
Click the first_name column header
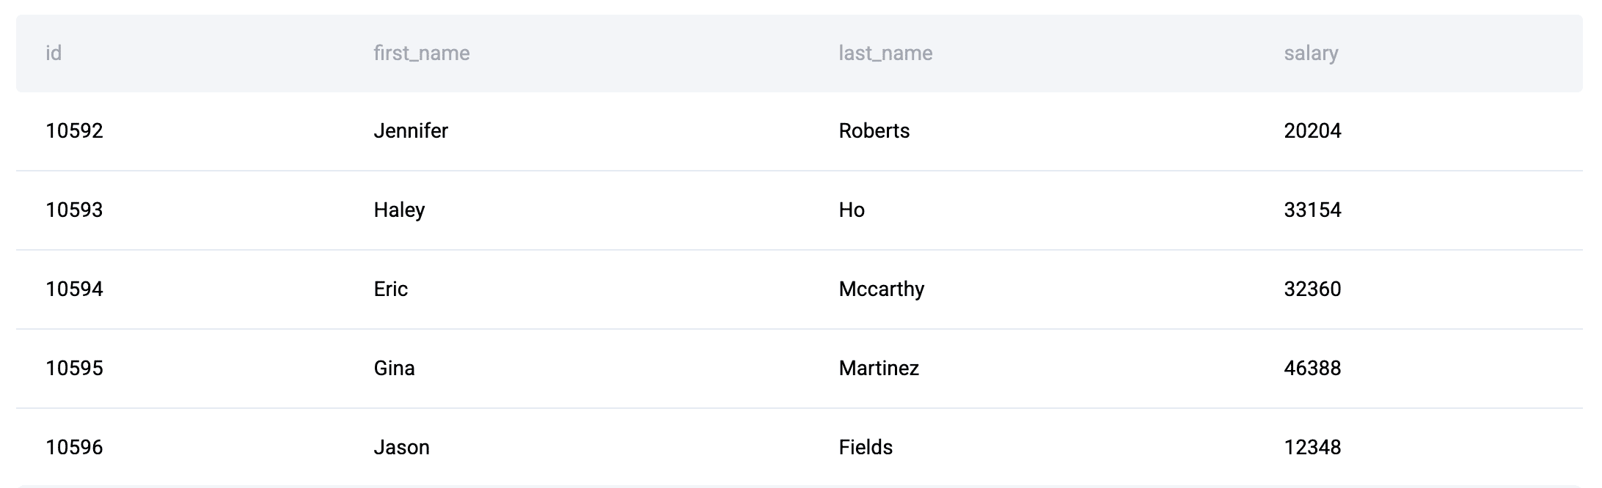click(421, 53)
